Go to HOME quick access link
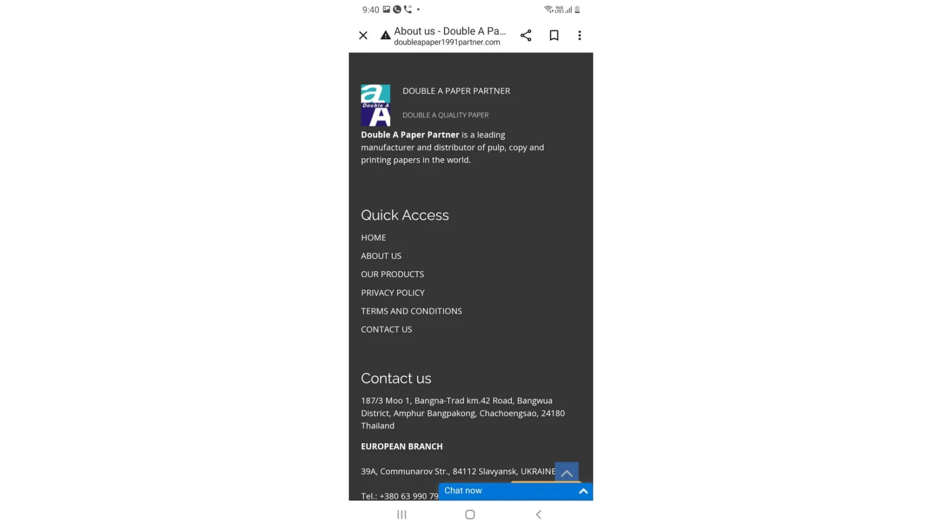942x529 pixels. (x=374, y=238)
